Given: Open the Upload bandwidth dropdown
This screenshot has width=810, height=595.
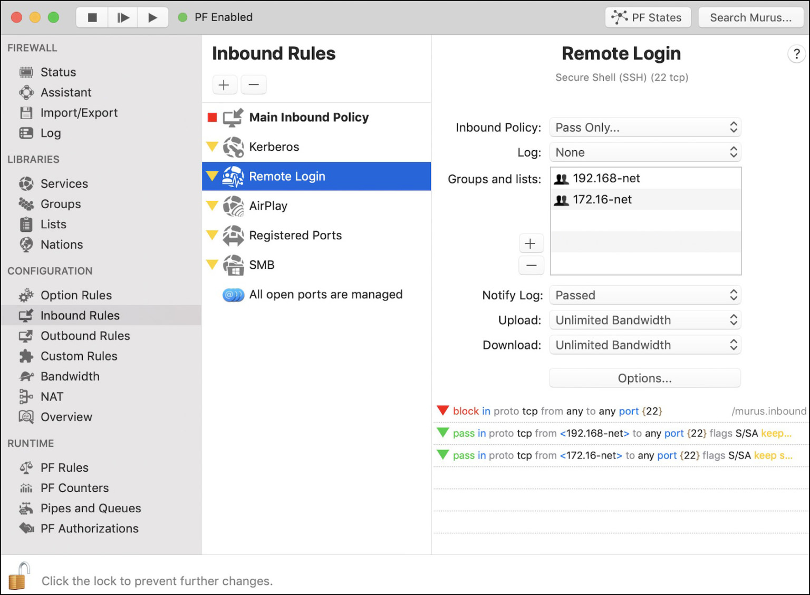Looking at the screenshot, I should [x=644, y=320].
